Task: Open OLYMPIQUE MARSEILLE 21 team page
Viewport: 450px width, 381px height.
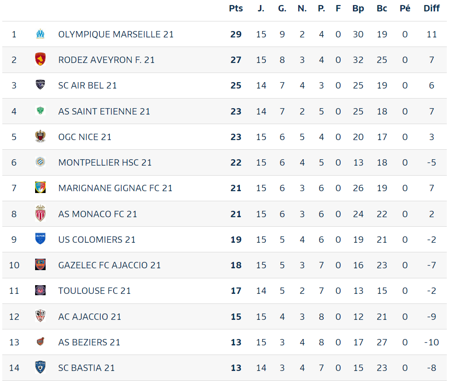Action: click(x=116, y=35)
